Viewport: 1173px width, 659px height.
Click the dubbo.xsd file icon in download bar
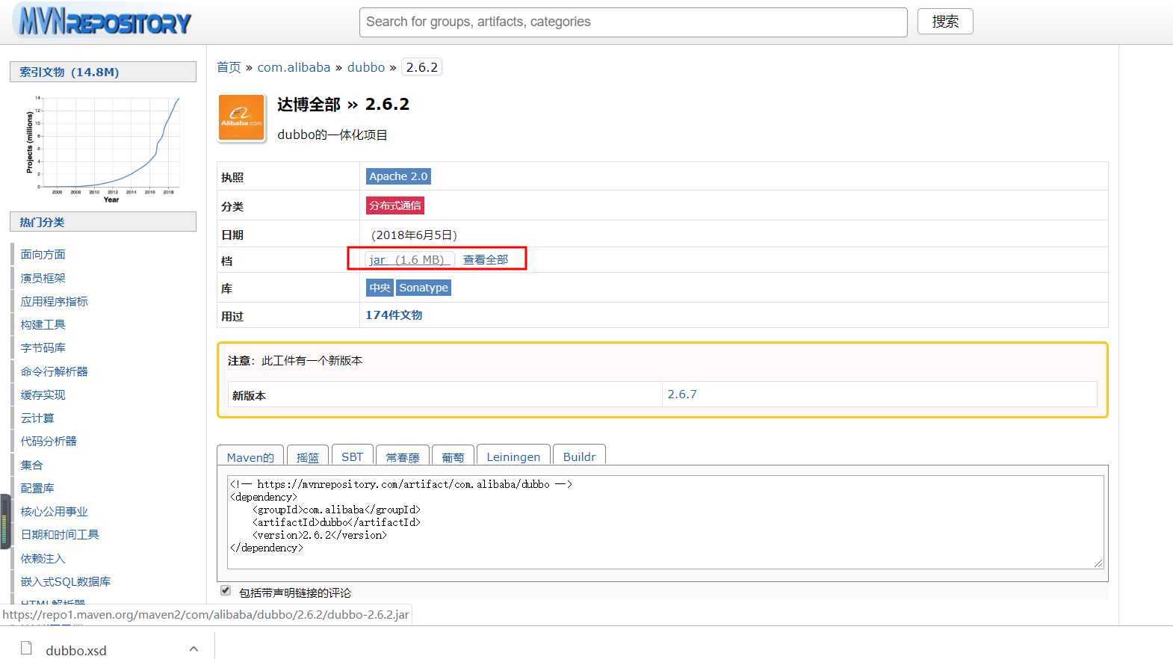pos(27,648)
